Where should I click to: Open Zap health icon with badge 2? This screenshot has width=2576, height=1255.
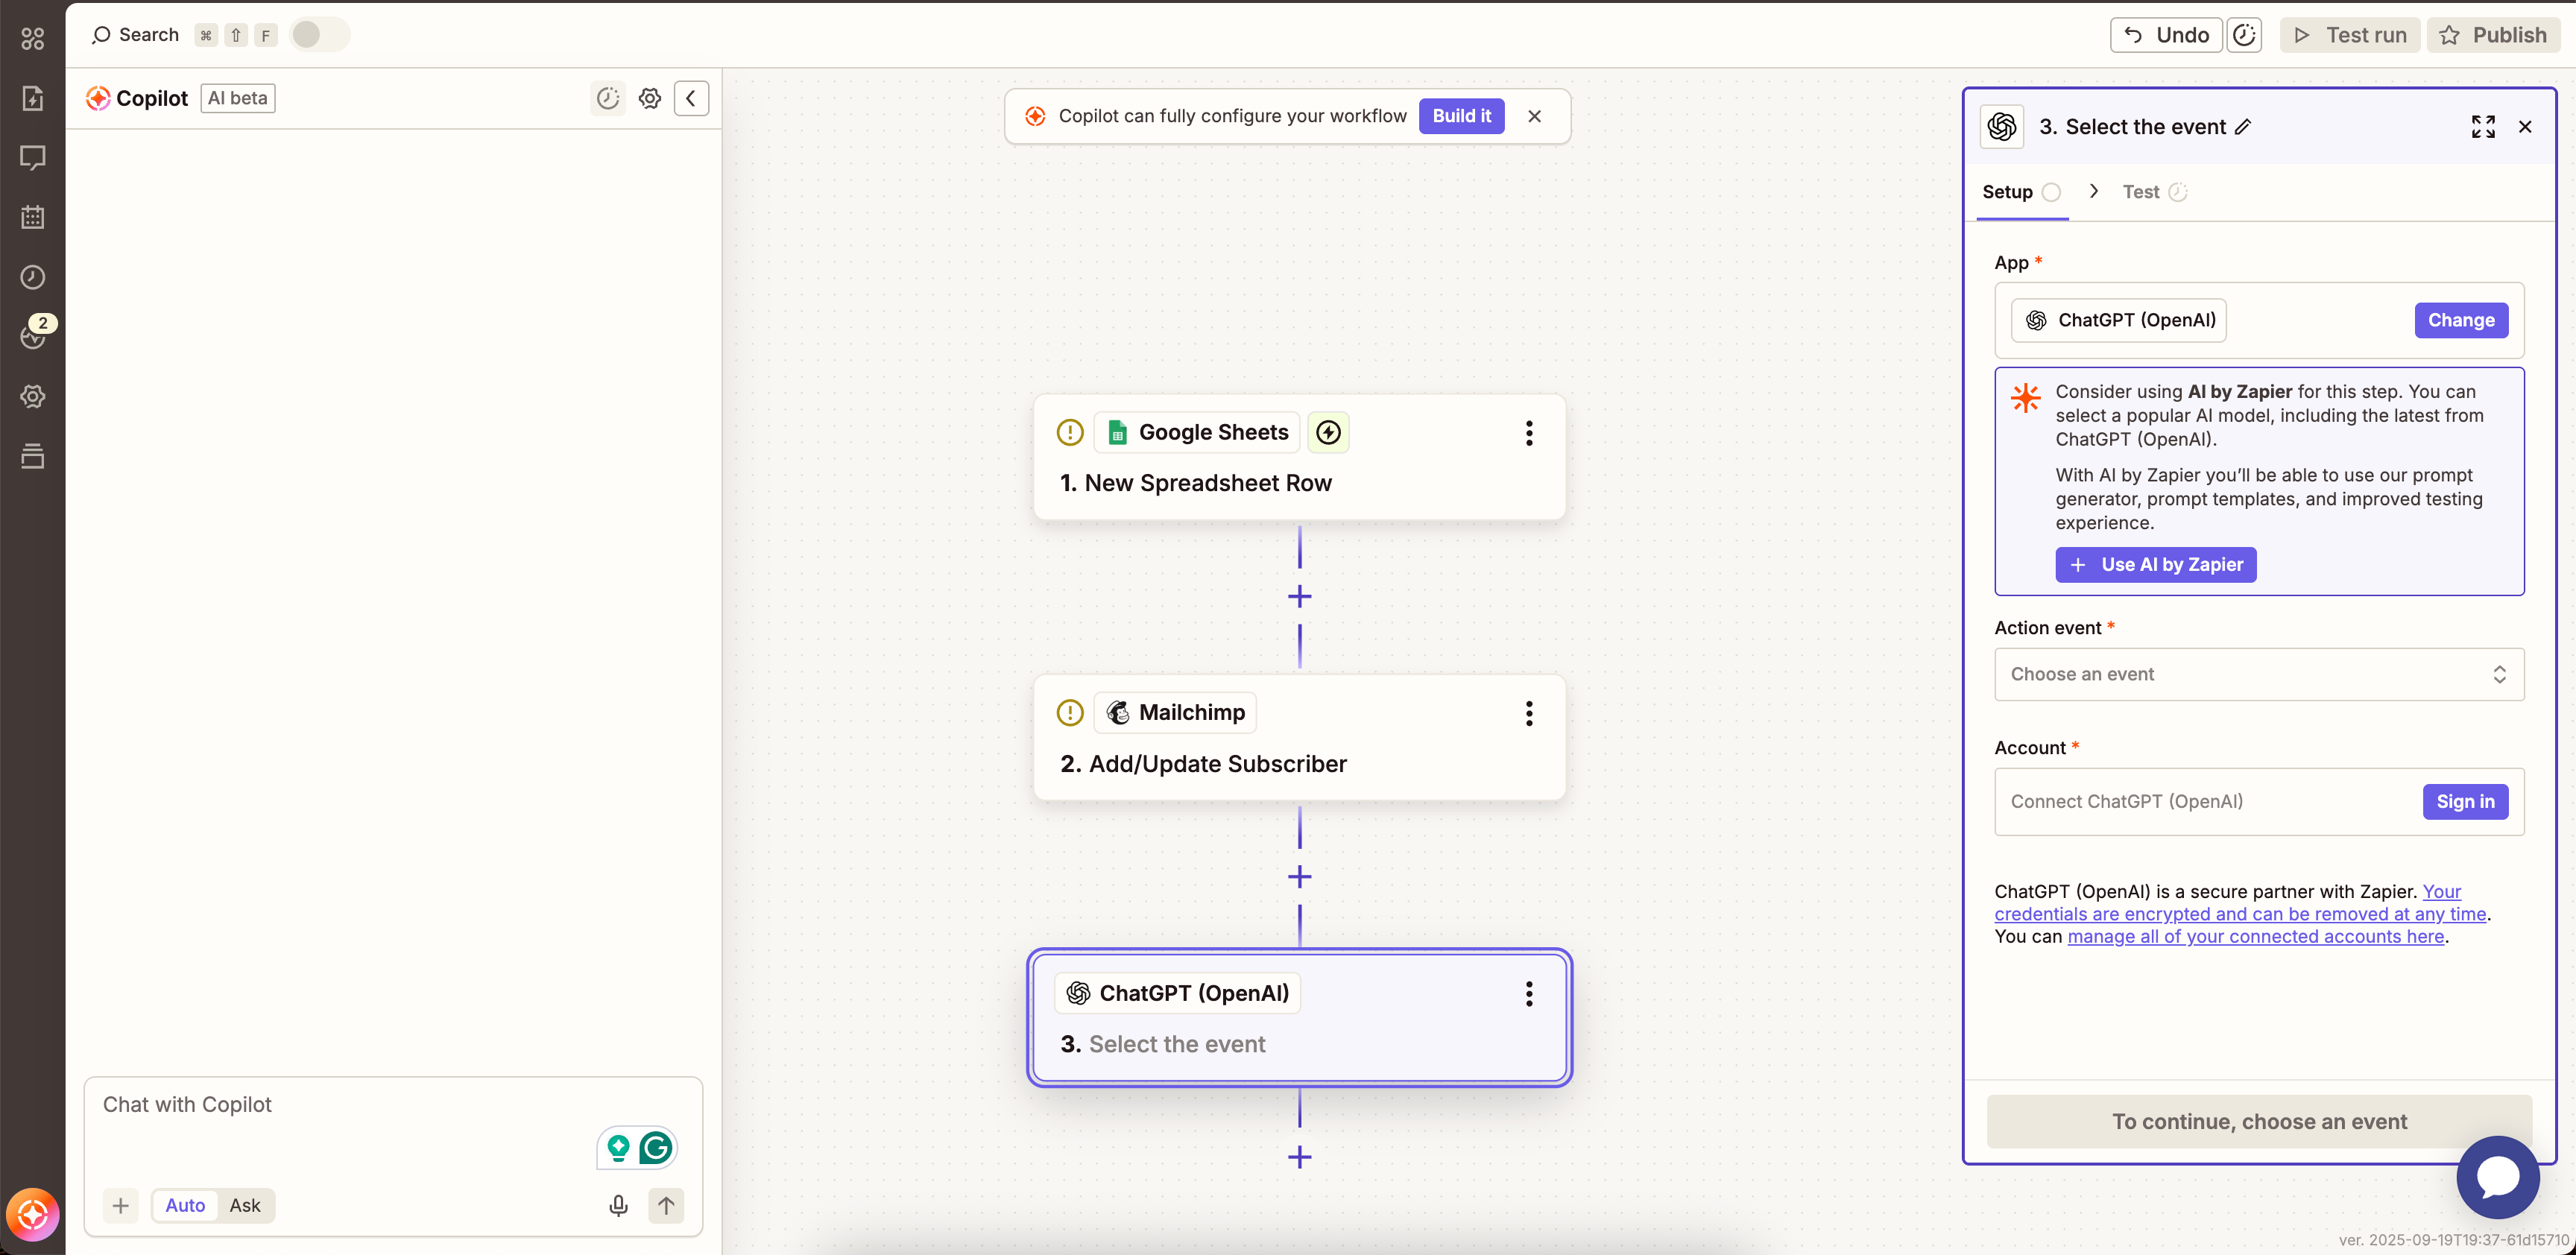(32, 336)
